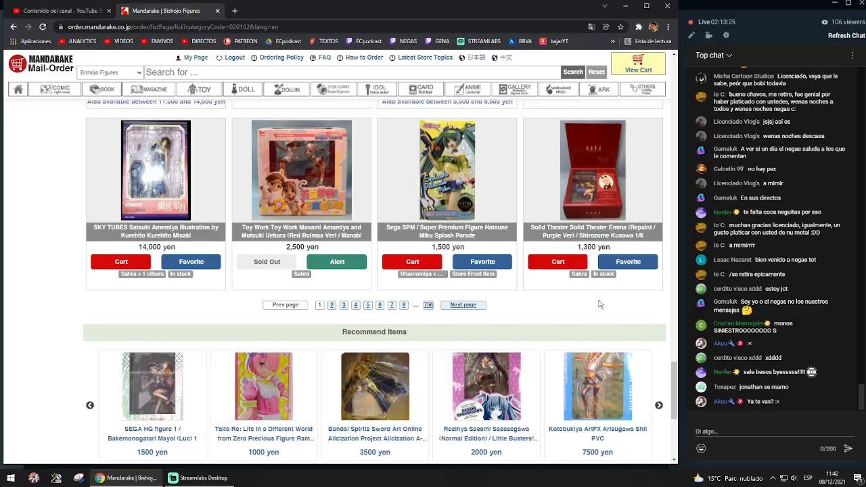Viewport: 866px width, 487px height.
Task: Open Streamlabs Desktop from taskbar
Action: pos(198,478)
